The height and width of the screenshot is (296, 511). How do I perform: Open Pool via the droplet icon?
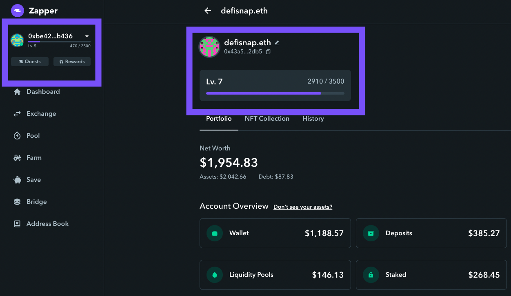(x=17, y=136)
